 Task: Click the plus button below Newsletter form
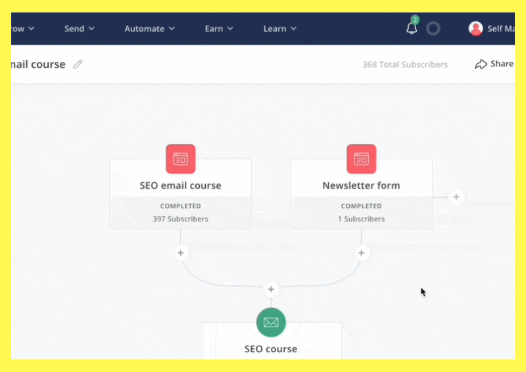(361, 253)
